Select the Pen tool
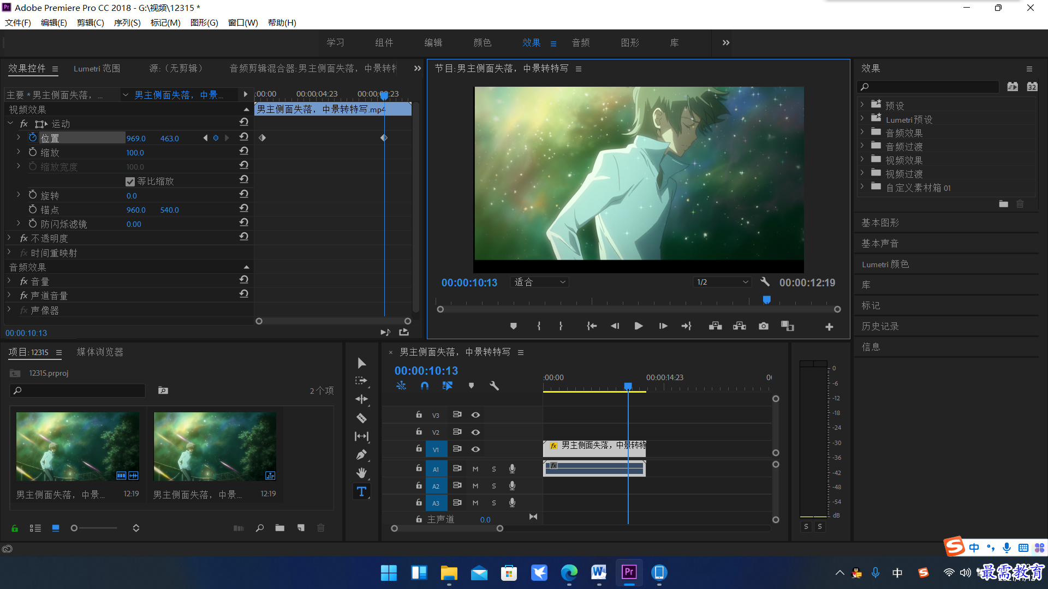1048x589 pixels. point(361,455)
